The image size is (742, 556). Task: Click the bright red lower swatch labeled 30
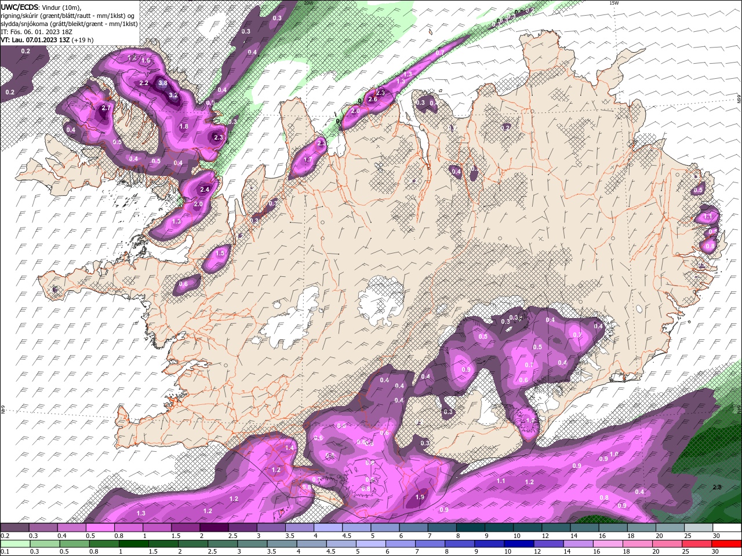point(726,544)
